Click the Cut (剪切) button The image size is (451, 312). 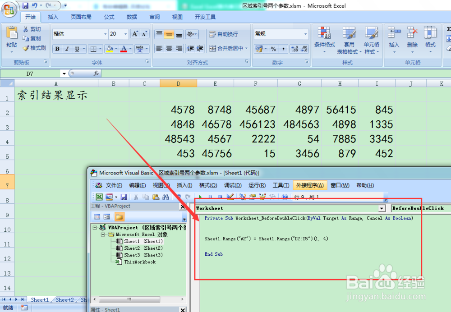[32, 29]
